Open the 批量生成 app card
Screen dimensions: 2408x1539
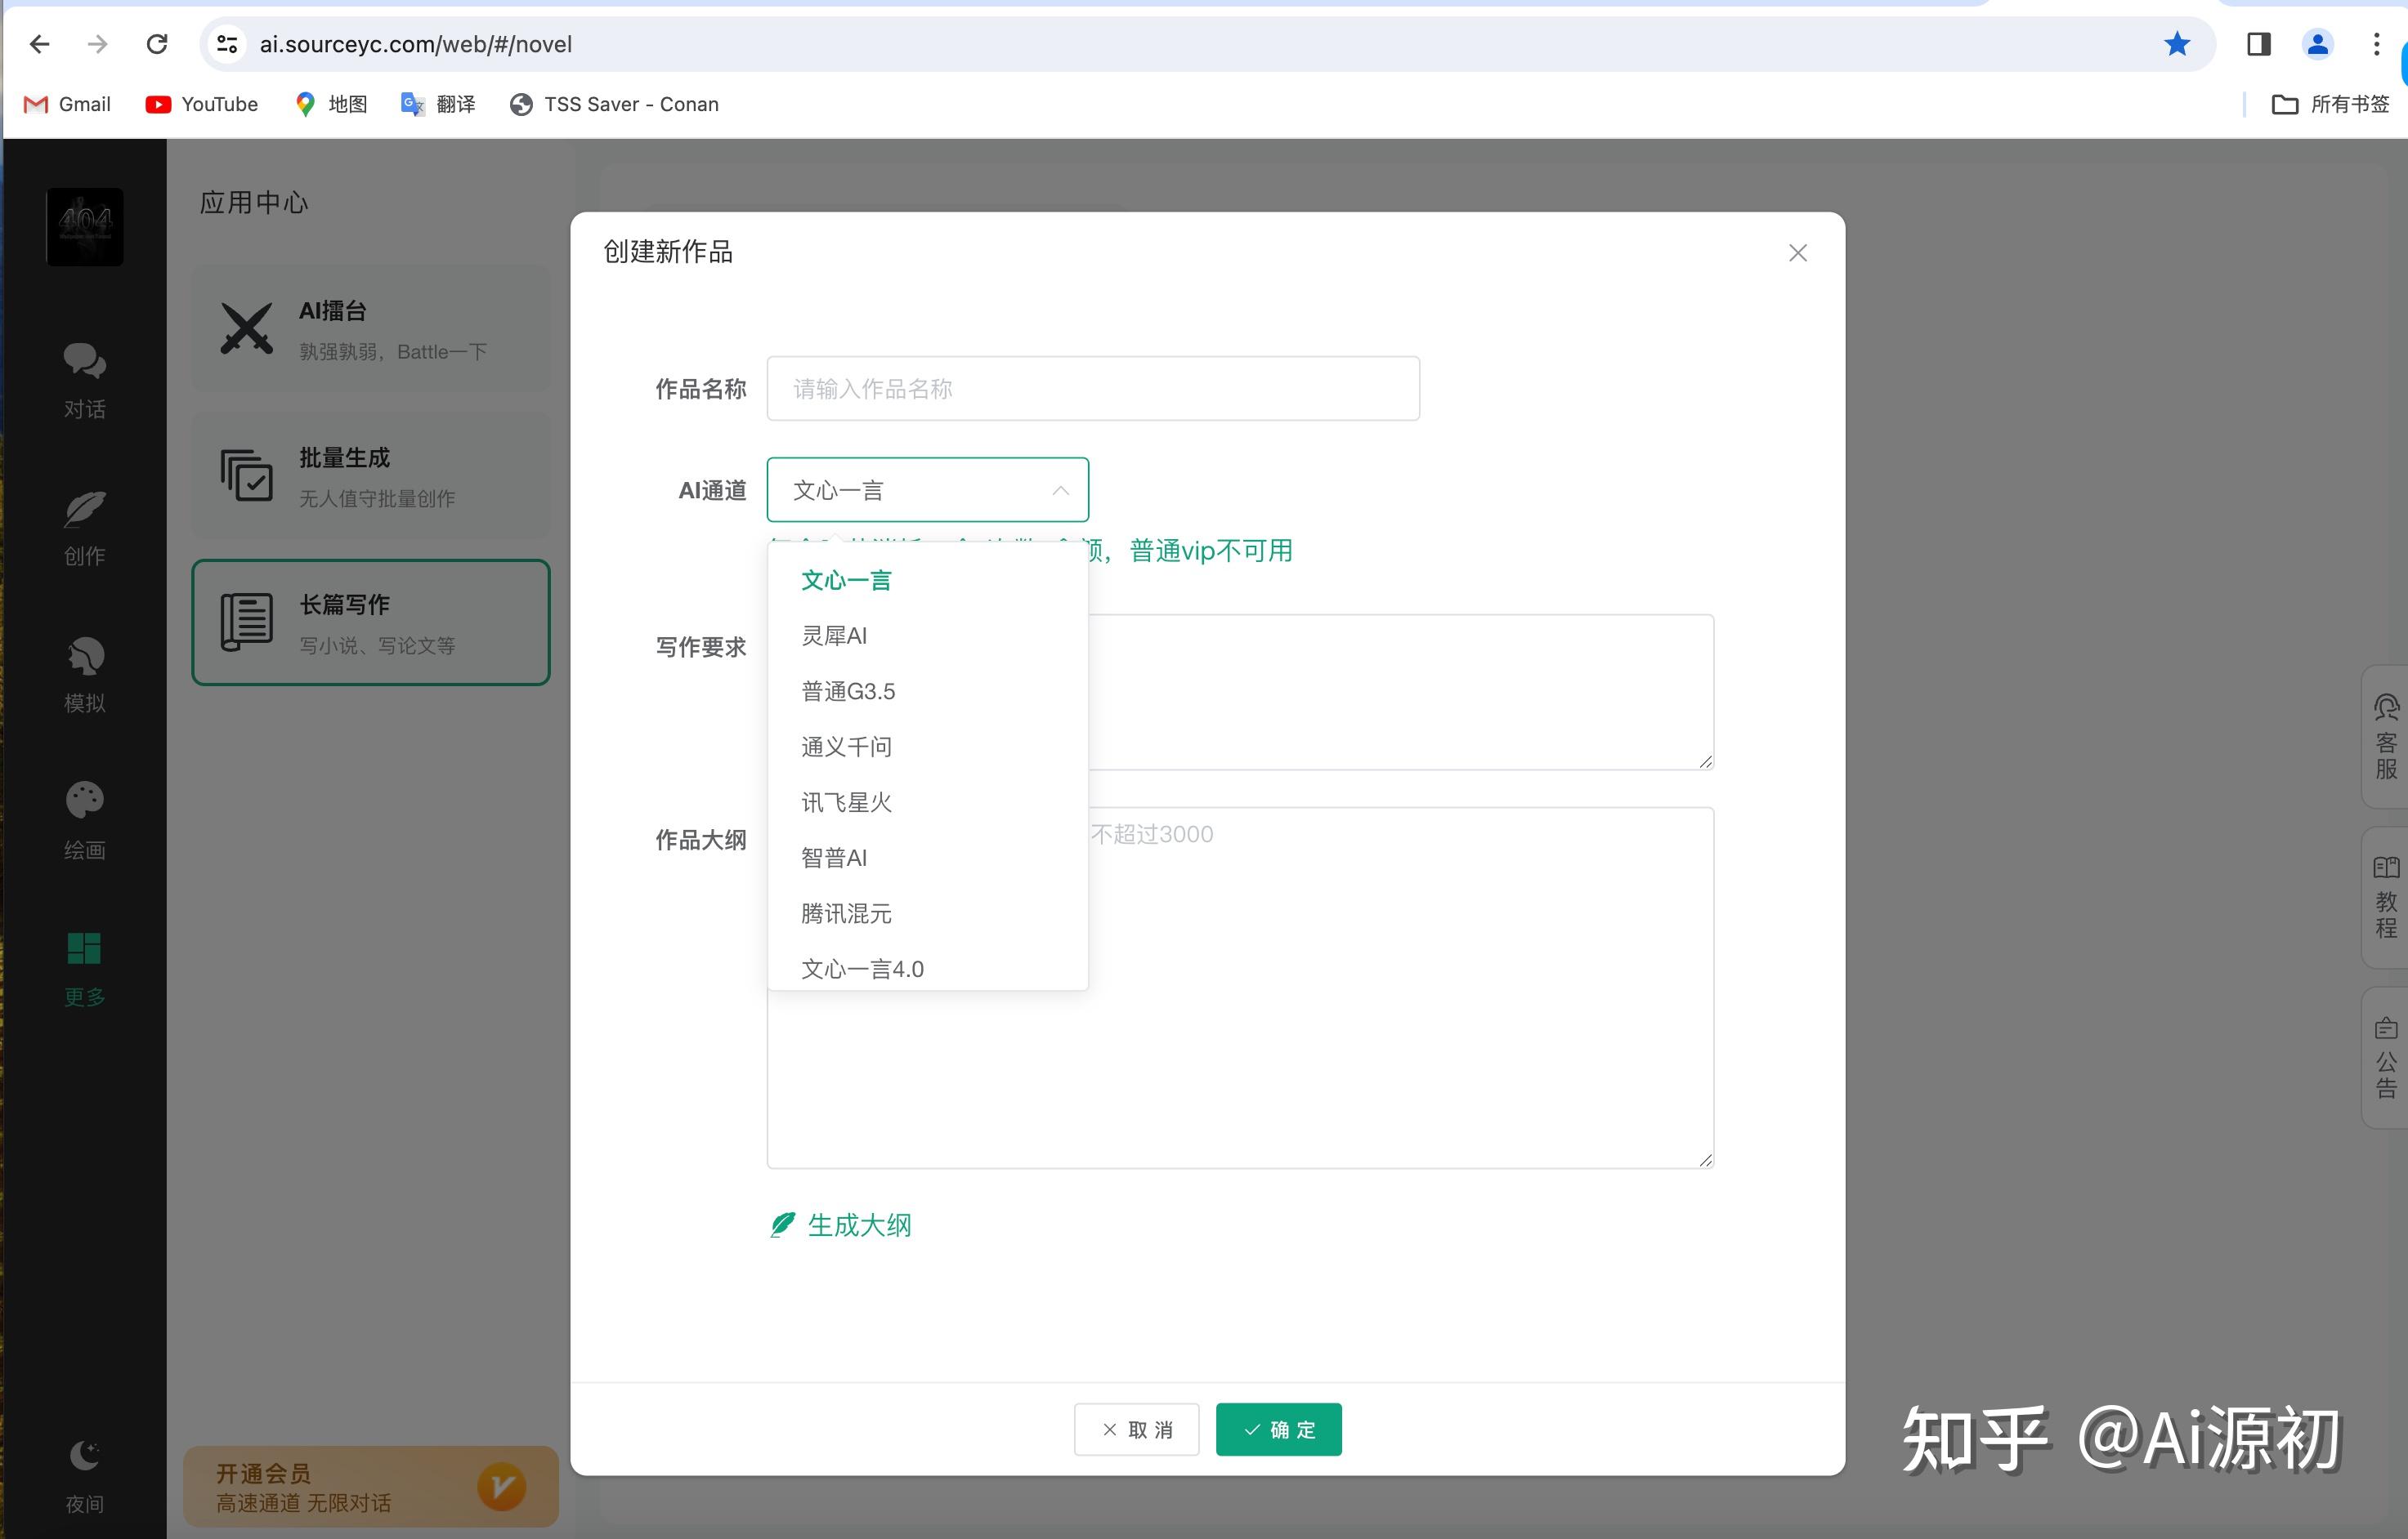click(371, 475)
